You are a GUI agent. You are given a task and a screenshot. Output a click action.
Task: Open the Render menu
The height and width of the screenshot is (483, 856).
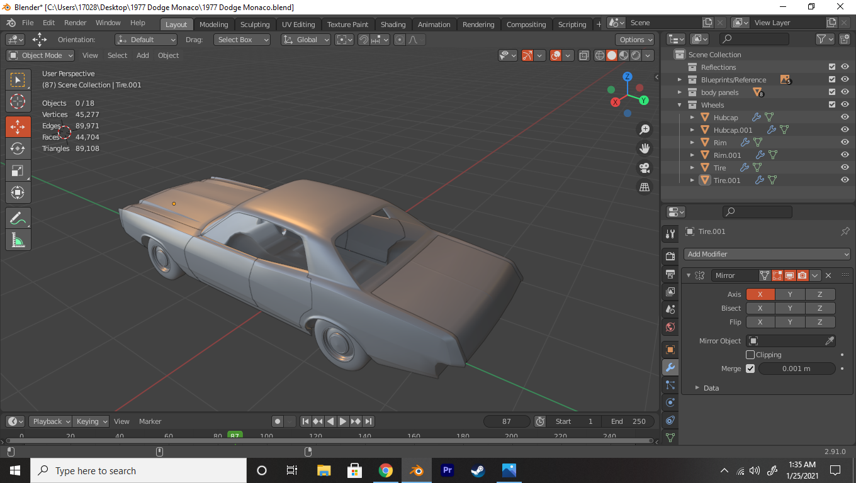click(x=75, y=23)
